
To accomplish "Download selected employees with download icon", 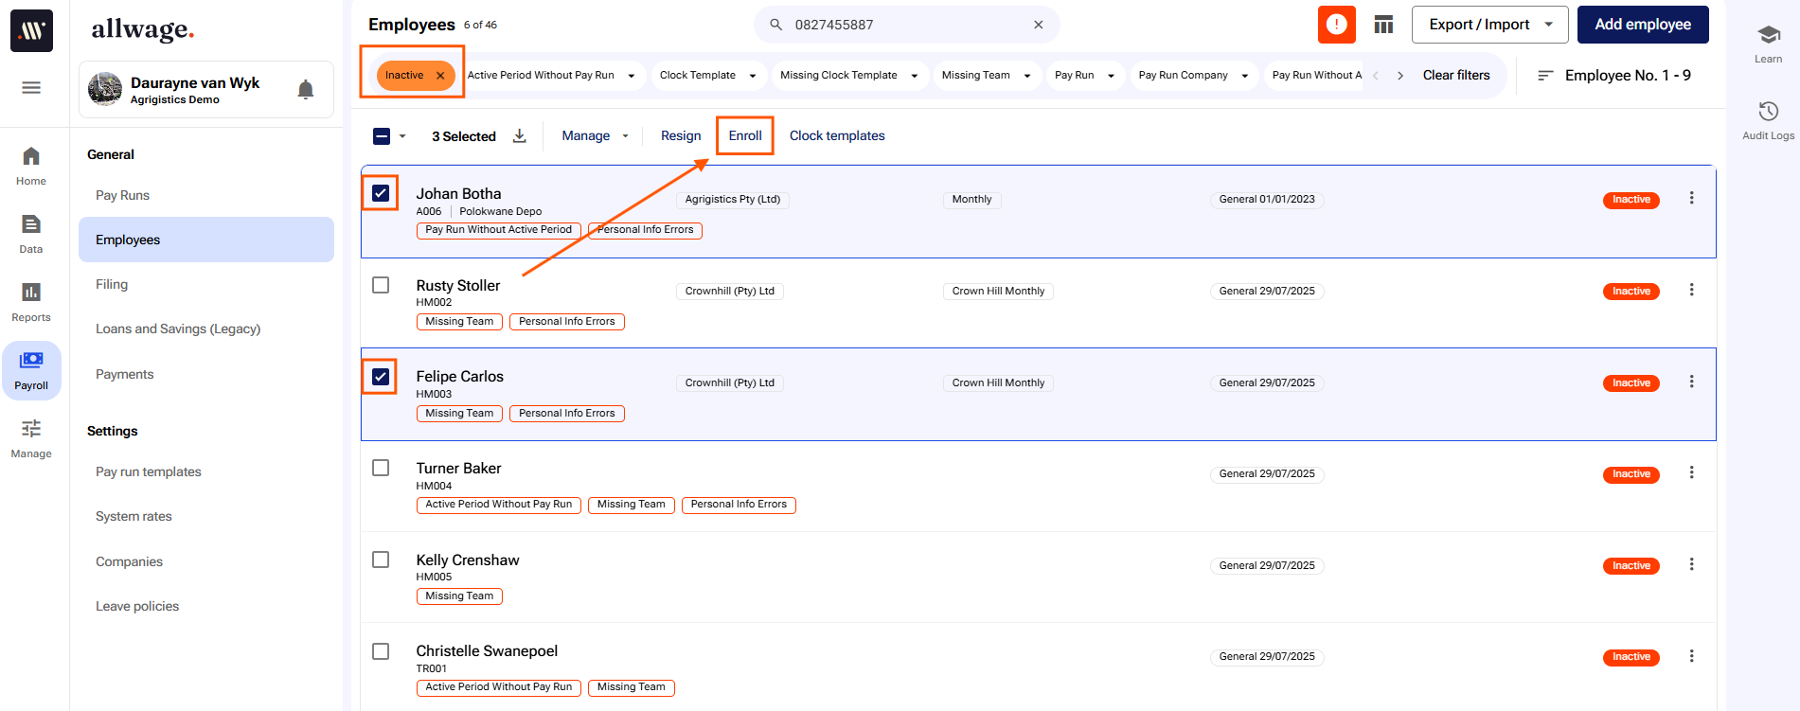I will click(520, 136).
